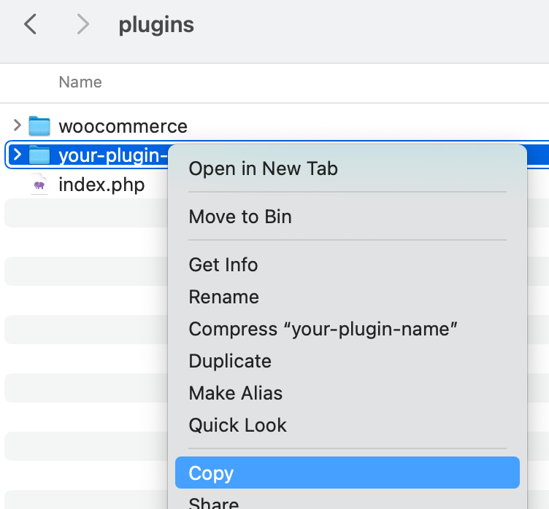Click the forward navigation arrow

coord(82,25)
